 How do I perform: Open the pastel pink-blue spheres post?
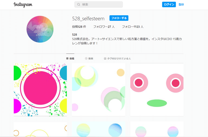(157, 129)
